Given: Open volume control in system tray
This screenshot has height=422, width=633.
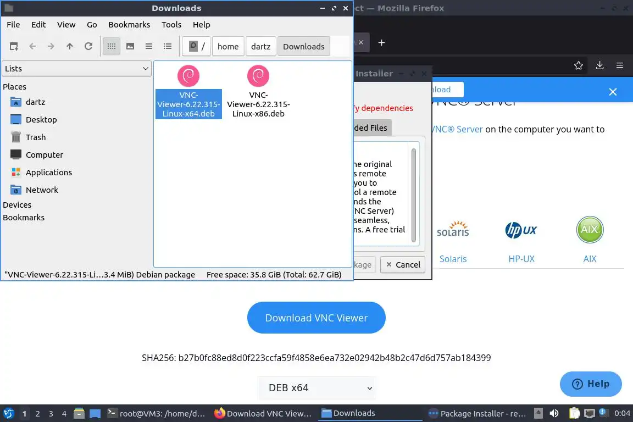Looking at the screenshot, I should pos(554,414).
